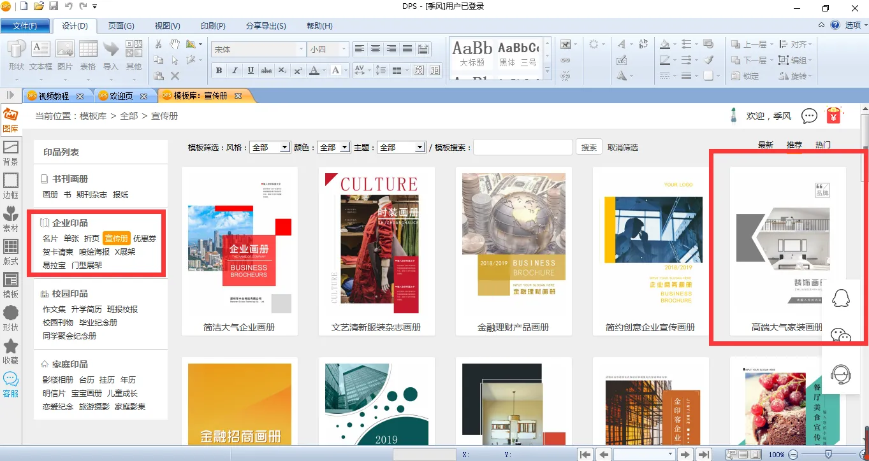The height and width of the screenshot is (461, 869).
Task: Toggle italic text formatting
Action: [235, 70]
